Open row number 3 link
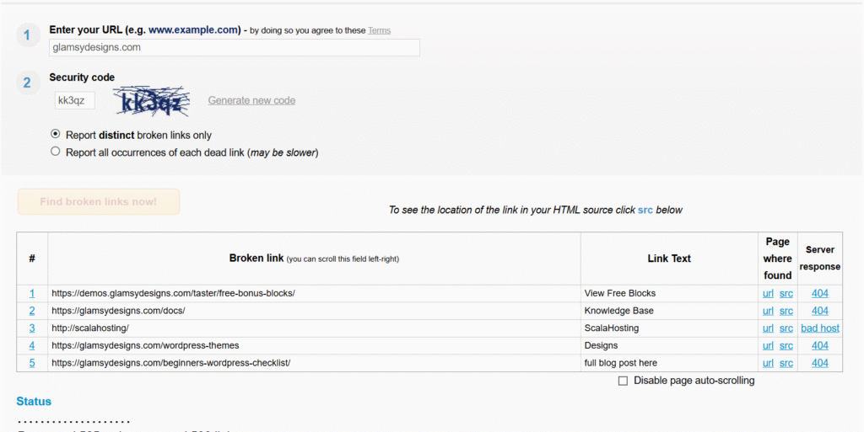 click(x=32, y=328)
